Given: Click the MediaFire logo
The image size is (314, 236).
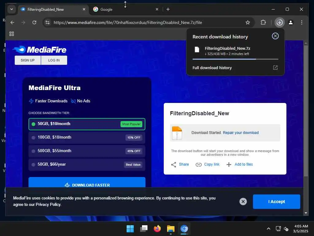Looking at the screenshot, I should click(40, 49).
